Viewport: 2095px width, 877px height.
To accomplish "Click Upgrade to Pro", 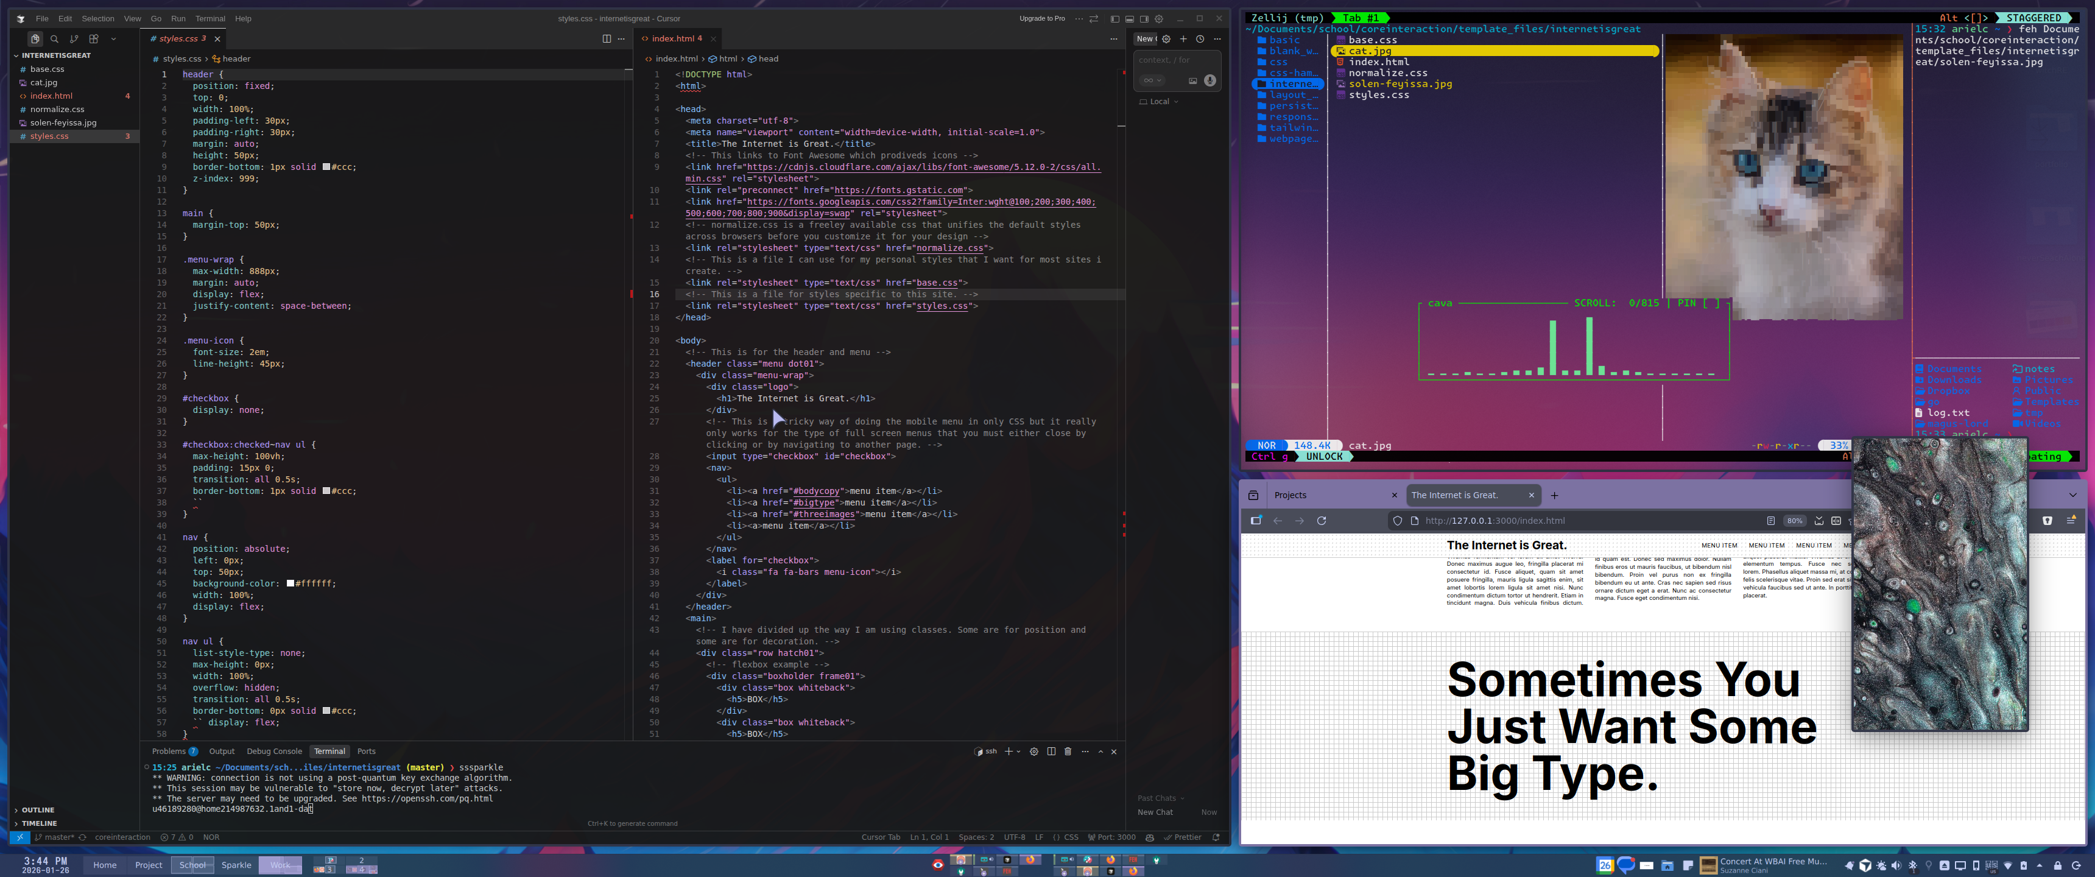I will pyautogui.click(x=1042, y=19).
